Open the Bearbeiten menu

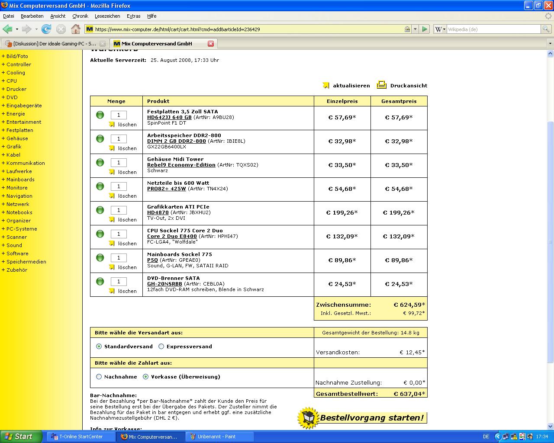tap(32, 16)
